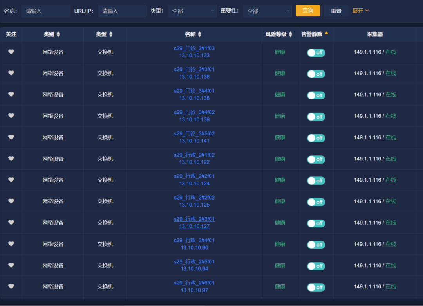Toggle the off switch for s29_行政_2#1f02
Viewport: 423px width, 306px height.
tap(316, 159)
